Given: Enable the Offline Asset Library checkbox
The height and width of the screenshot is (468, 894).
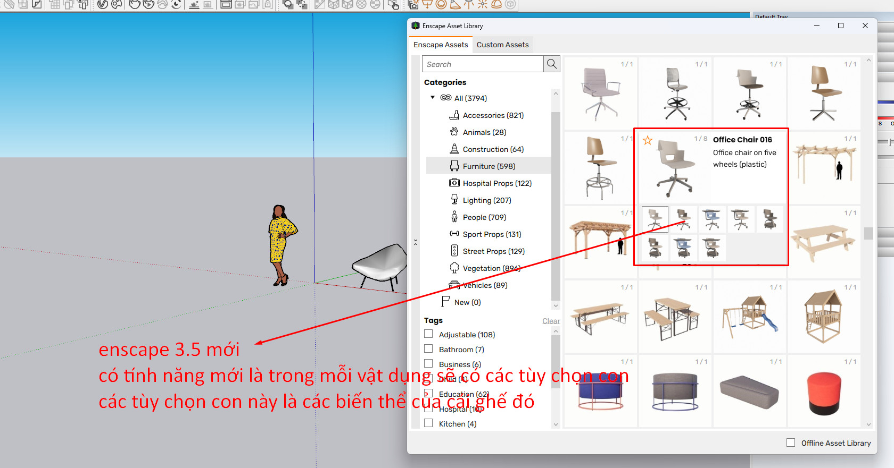Looking at the screenshot, I should pos(791,443).
